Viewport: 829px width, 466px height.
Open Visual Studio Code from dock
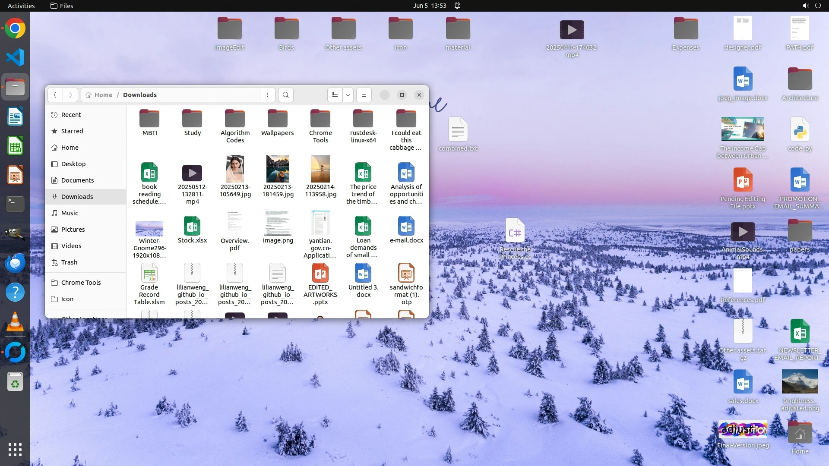click(15, 57)
